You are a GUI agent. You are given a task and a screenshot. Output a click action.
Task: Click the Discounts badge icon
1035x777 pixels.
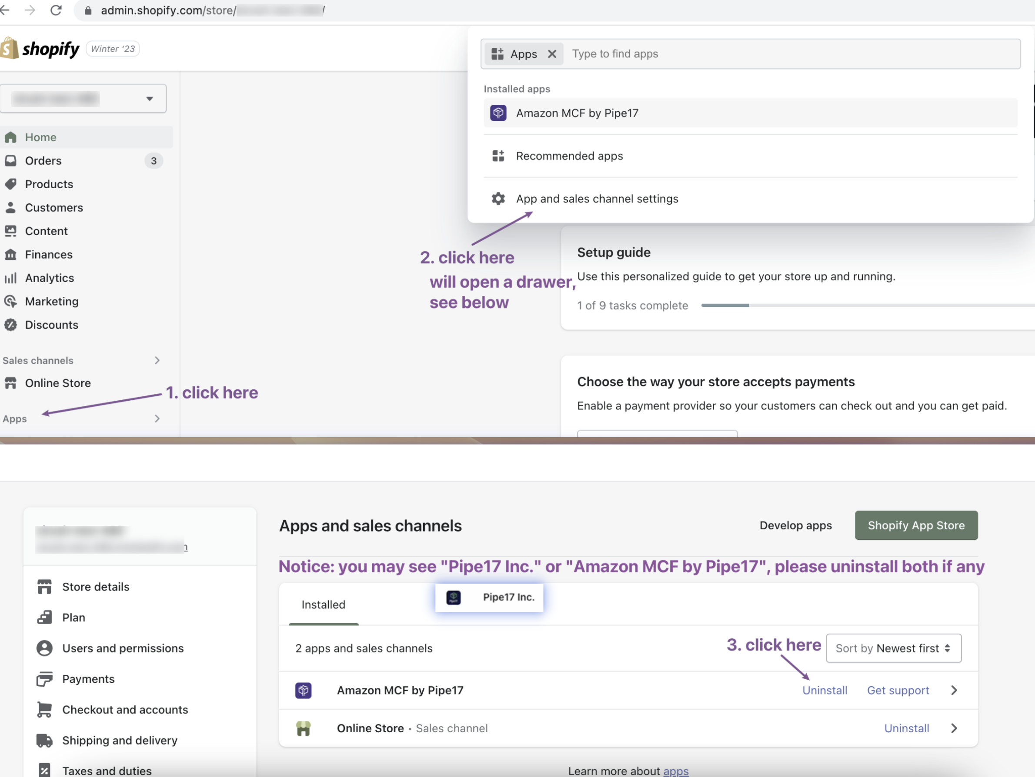(x=11, y=325)
